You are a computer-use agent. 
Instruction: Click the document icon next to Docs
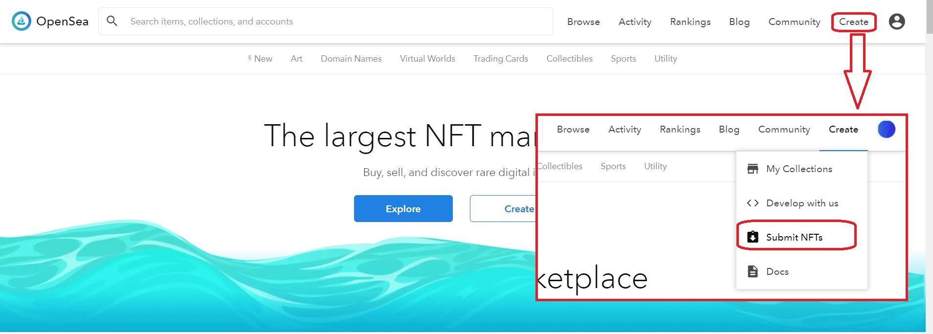[753, 271]
